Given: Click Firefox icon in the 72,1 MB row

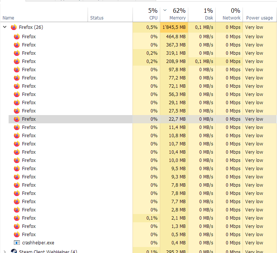Looking at the screenshot, I should click(17, 86).
